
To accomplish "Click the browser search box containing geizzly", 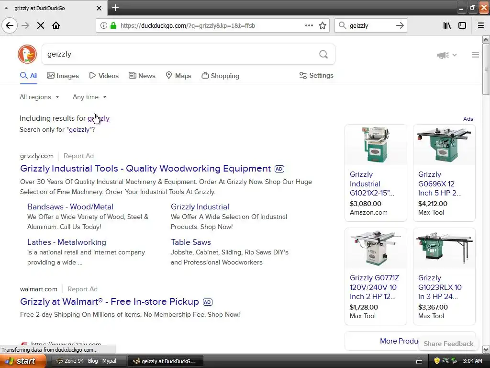I will [370, 26].
